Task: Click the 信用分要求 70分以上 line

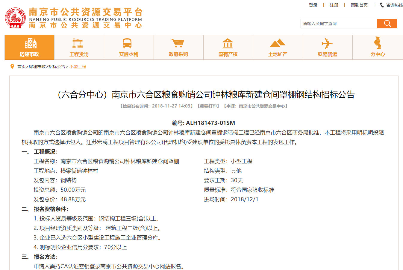Action: (80, 247)
